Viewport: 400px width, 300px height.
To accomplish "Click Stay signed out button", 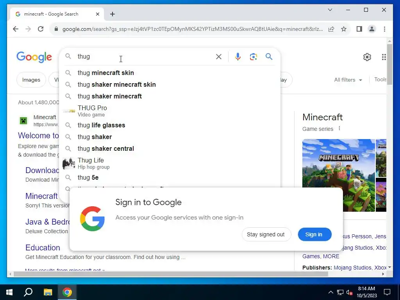I will [266, 234].
